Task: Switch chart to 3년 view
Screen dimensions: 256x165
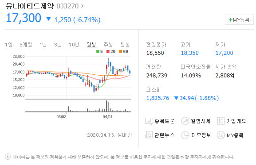Action: [58, 44]
